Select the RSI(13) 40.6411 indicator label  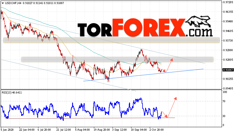(12, 93)
